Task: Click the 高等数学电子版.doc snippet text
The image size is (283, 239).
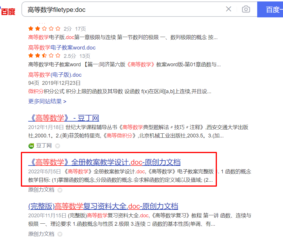Action: tap(123, 37)
